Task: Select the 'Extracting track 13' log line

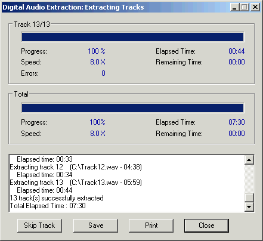Action: click(x=76, y=183)
